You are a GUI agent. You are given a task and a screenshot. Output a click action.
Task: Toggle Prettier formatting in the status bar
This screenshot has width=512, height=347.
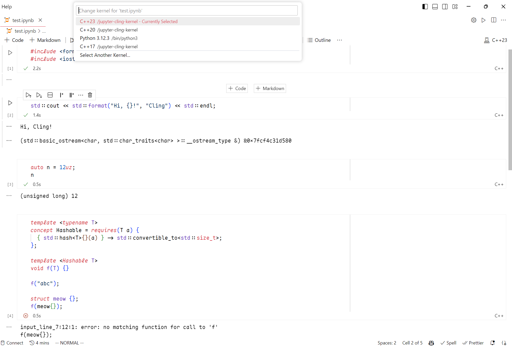pos(473,343)
